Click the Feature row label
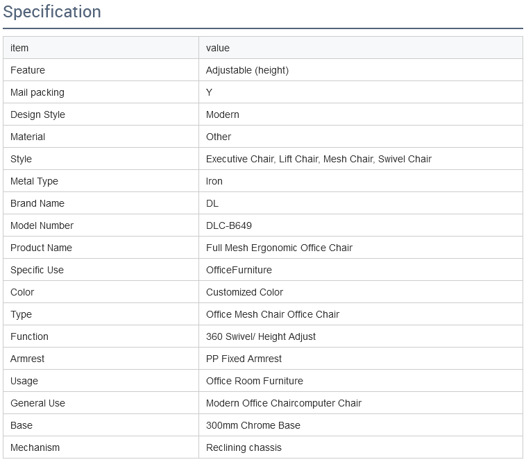Screen dimensions: 526x462 pyautogui.click(x=28, y=70)
